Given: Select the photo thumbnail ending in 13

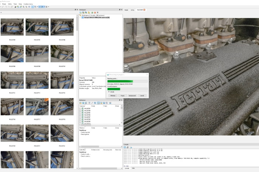Looking at the screenshot, I should 37,80.
